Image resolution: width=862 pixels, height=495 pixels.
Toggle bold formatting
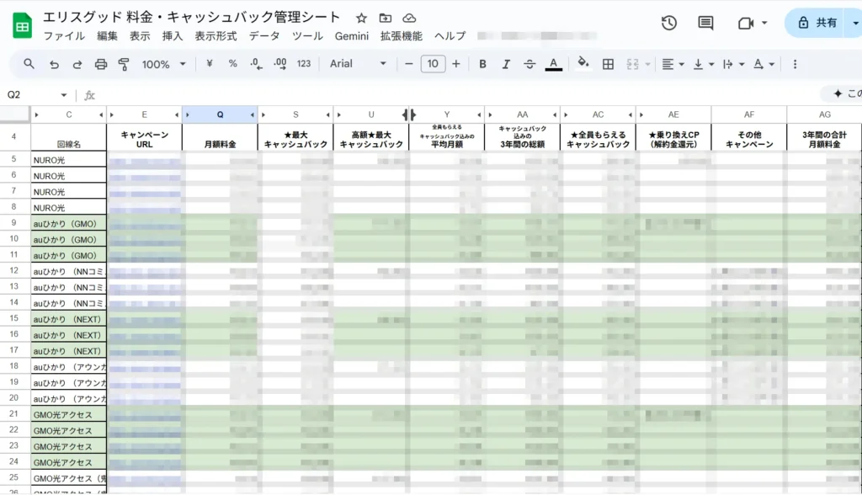(482, 63)
